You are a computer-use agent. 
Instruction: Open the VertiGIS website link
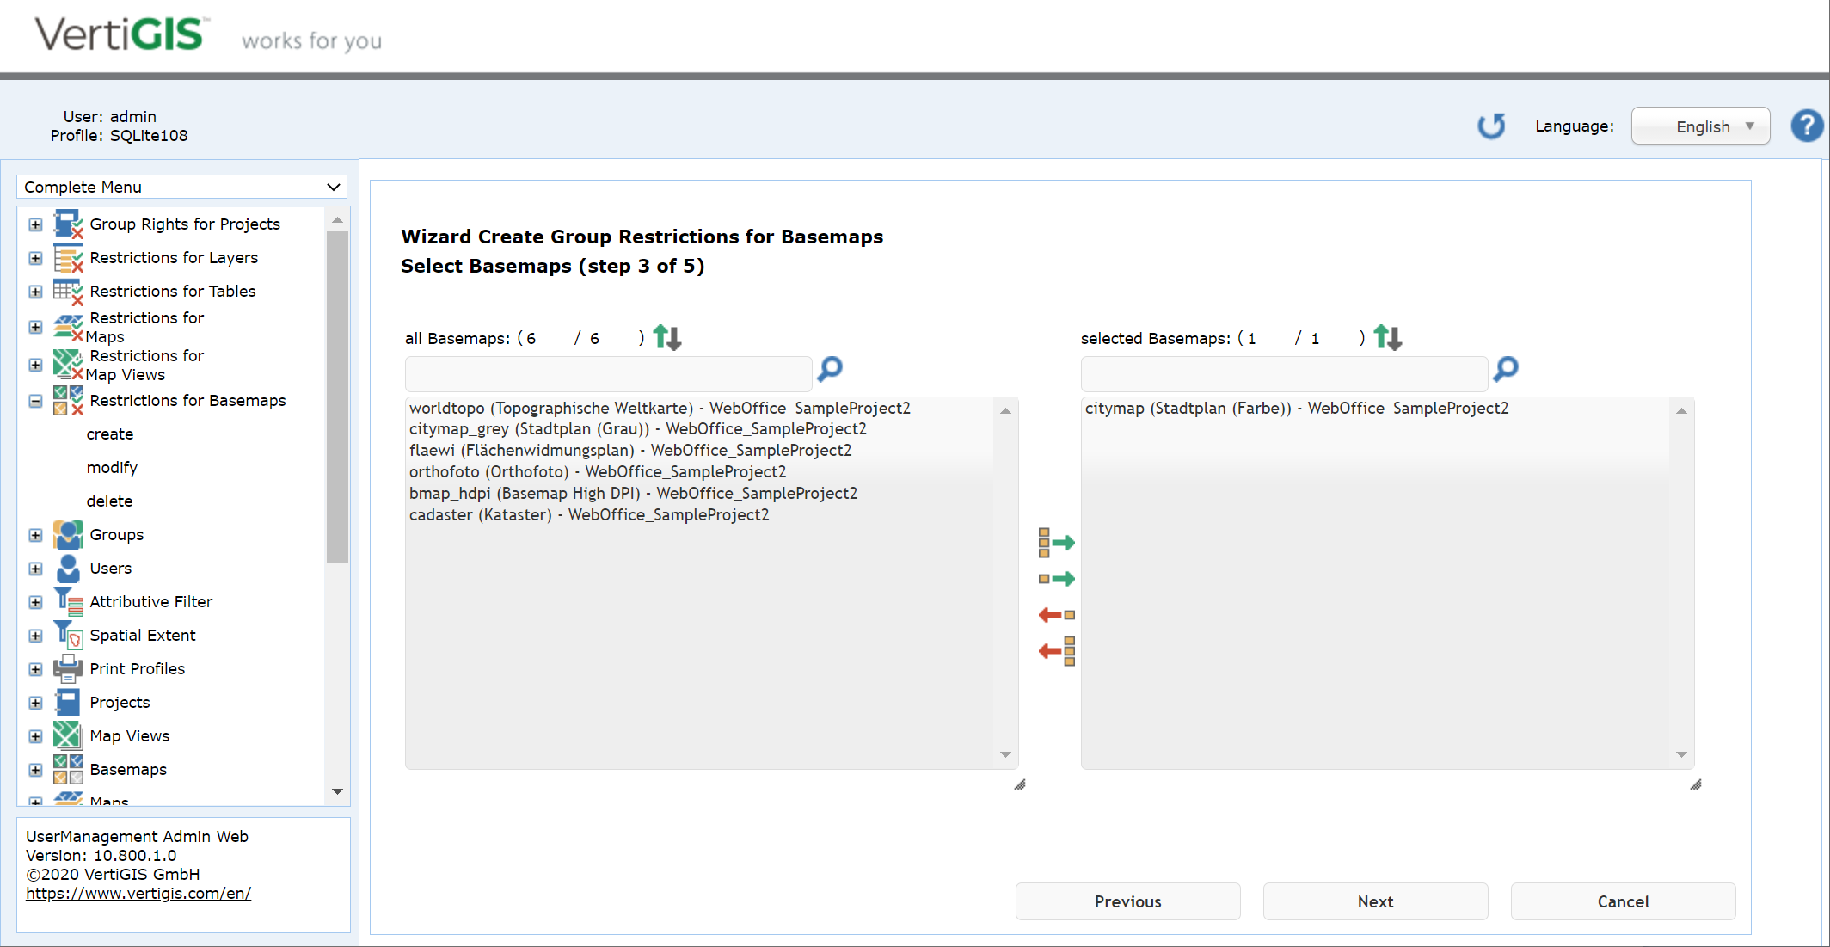point(138,893)
